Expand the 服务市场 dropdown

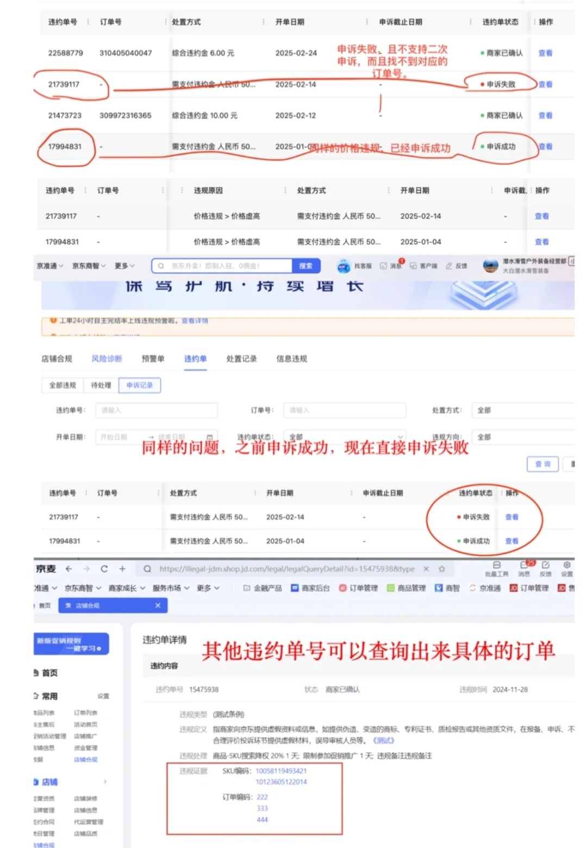(171, 588)
